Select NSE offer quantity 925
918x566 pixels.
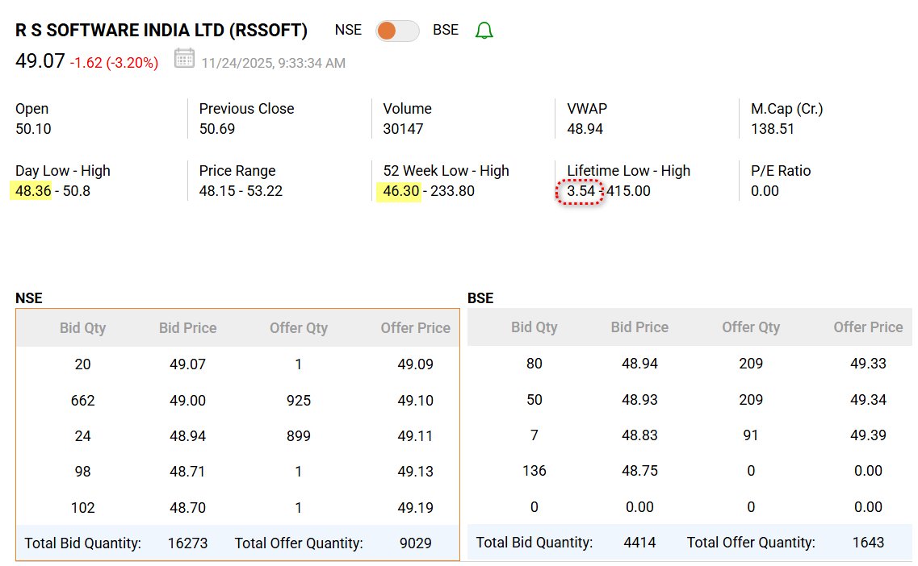[x=299, y=401]
